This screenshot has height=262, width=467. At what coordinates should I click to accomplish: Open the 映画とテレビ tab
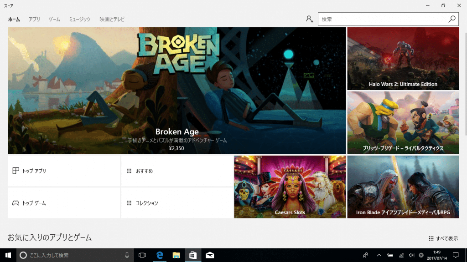coord(112,19)
